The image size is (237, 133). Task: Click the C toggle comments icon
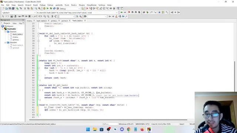click(x=56, y=16)
